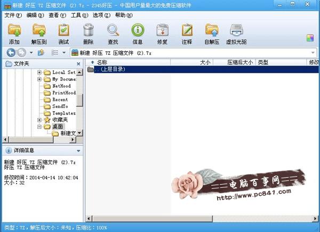Select the 桌面 folder in tree
This screenshot has width=320, height=232.
tap(58, 127)
